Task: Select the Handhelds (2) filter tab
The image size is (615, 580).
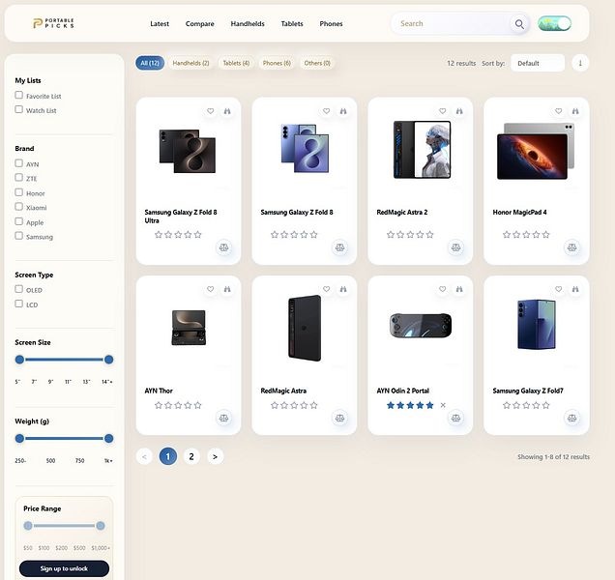Action: (x=190, y=63)
